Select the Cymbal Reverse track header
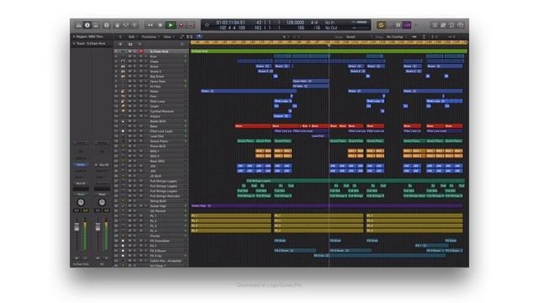 pos(152,111)
